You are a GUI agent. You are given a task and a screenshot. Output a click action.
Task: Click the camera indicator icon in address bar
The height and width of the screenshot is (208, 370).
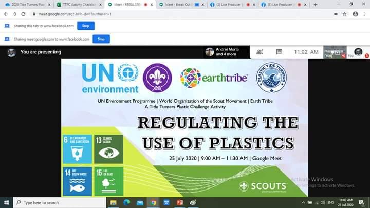coord(336,14)
